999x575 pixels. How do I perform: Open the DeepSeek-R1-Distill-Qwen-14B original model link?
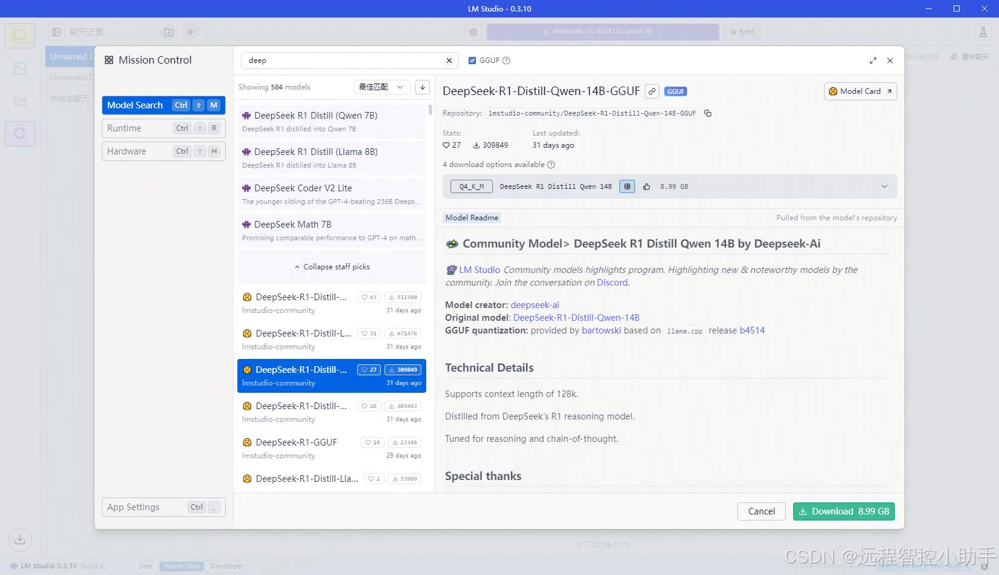point(576,318)
